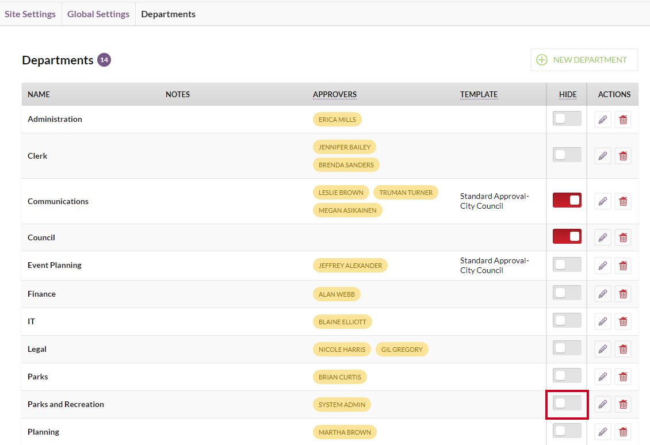Delete the Parks department

point(623,377)
